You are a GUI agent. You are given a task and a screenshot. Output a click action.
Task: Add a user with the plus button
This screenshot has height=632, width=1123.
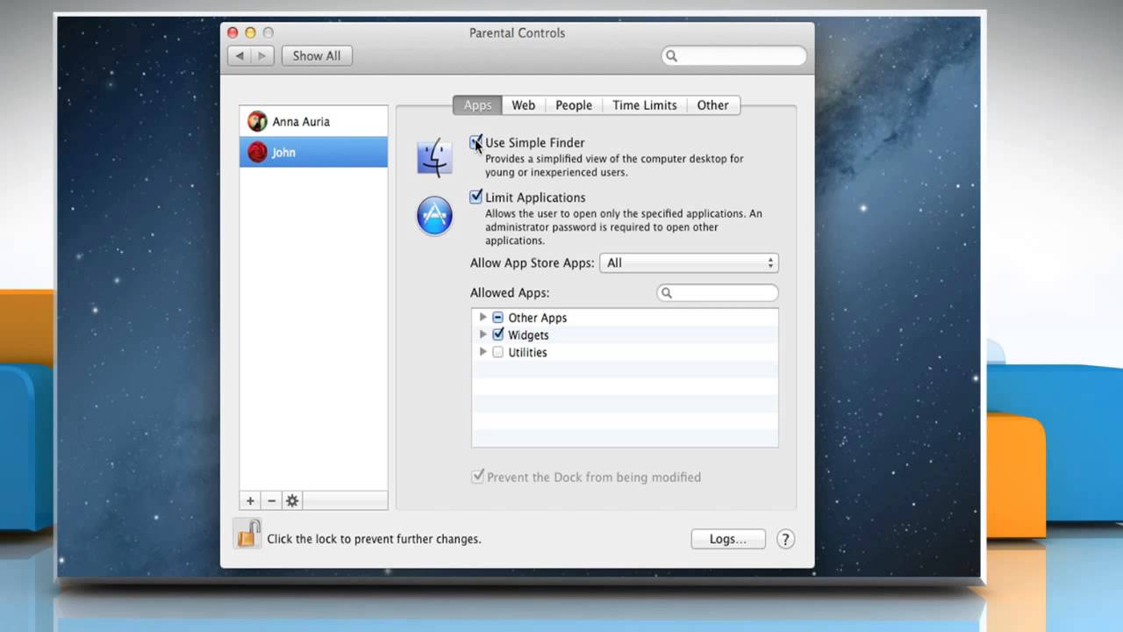coord(250,500)
